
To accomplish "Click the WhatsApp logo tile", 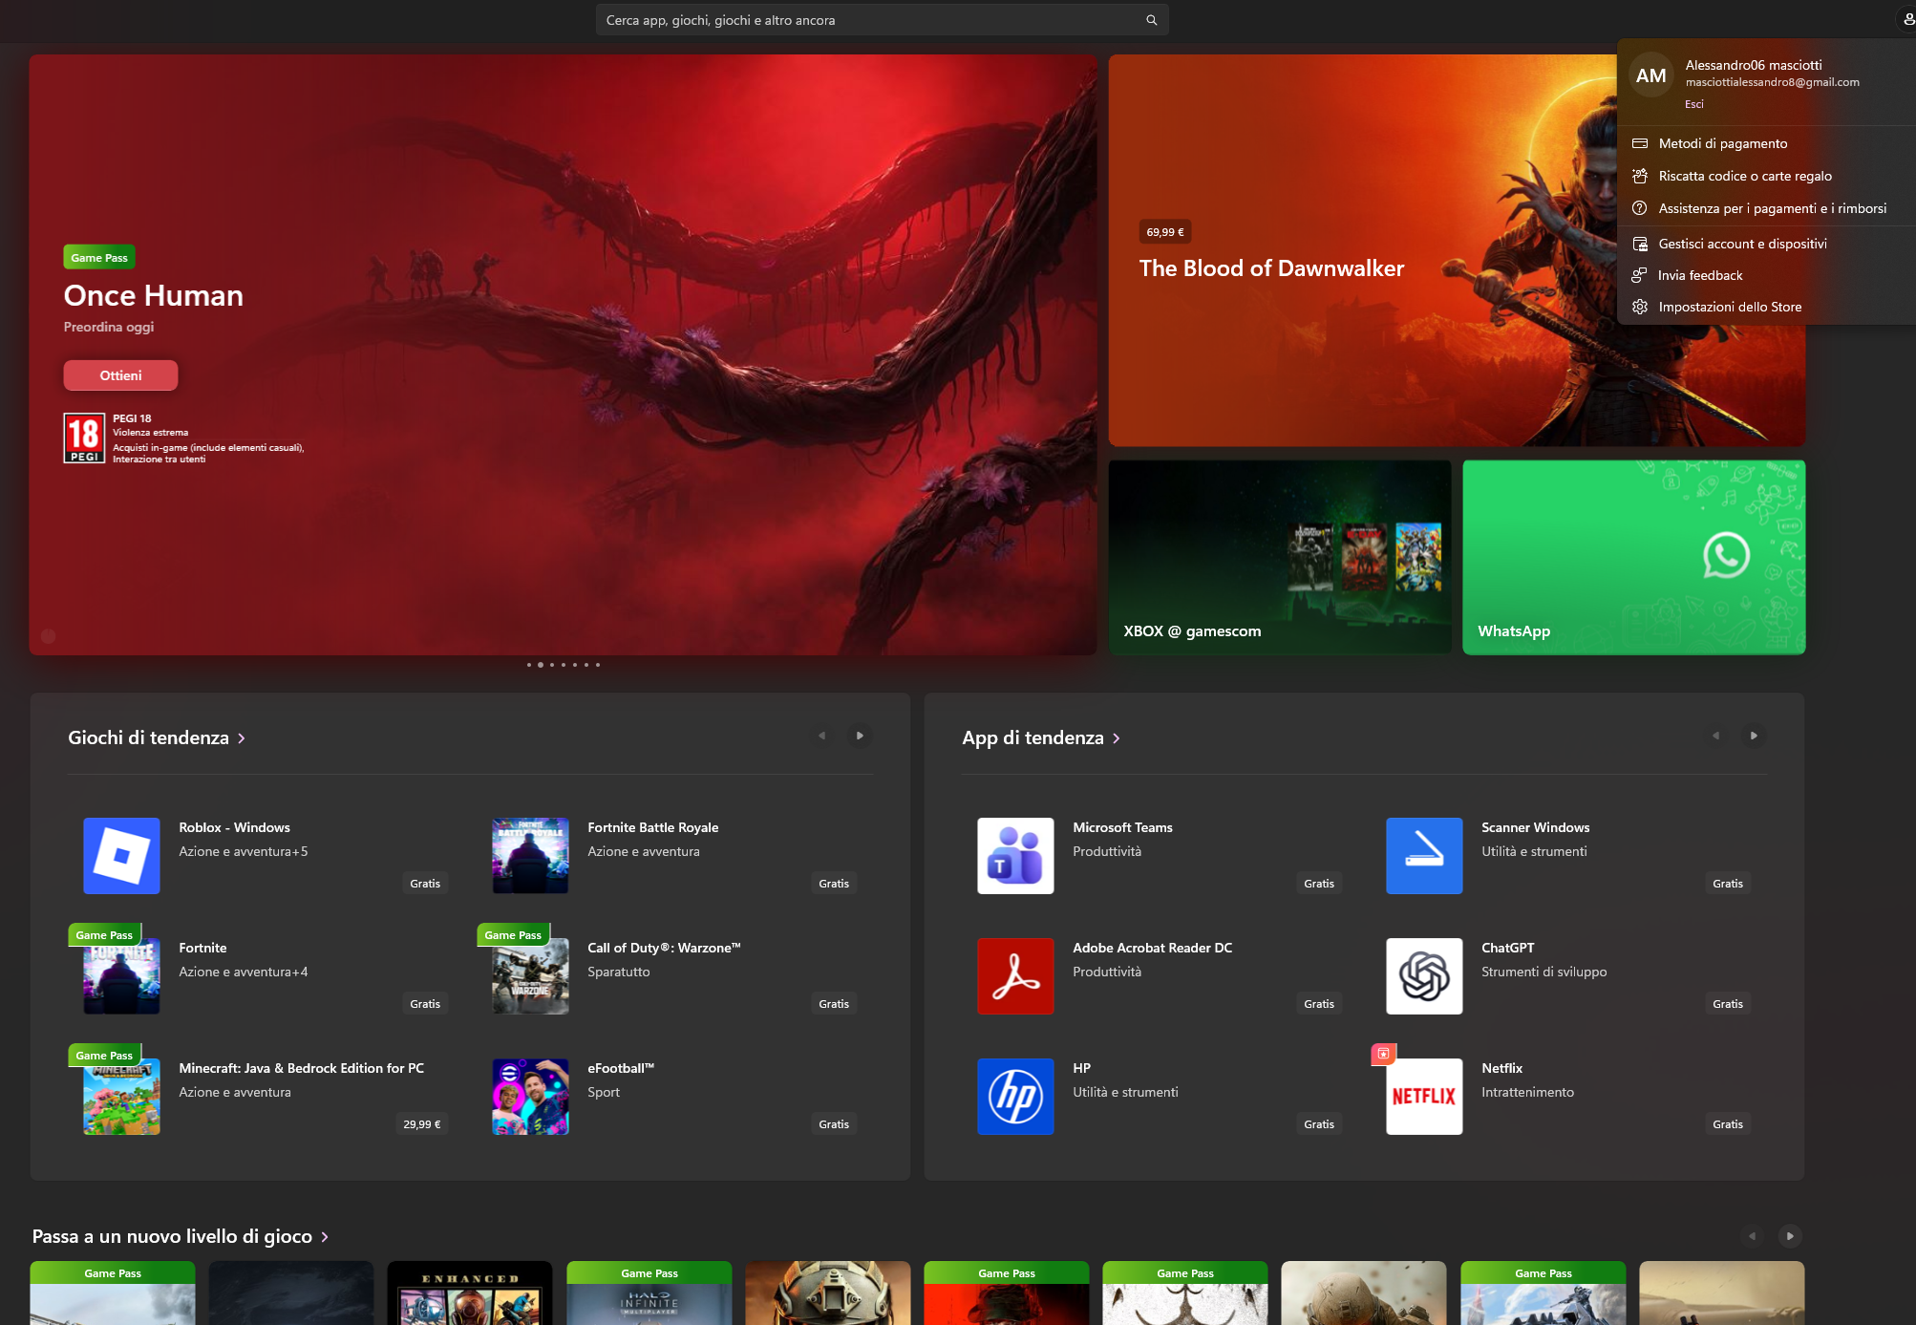I will [1633, 557].
